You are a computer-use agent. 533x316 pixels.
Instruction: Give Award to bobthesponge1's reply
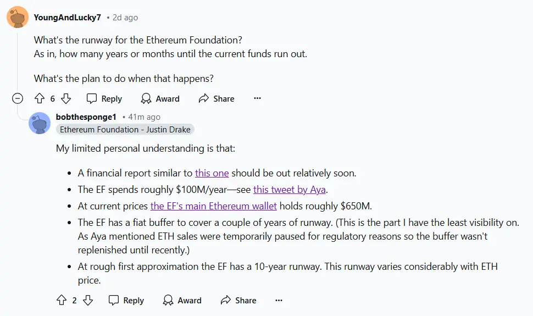point(182,301)
